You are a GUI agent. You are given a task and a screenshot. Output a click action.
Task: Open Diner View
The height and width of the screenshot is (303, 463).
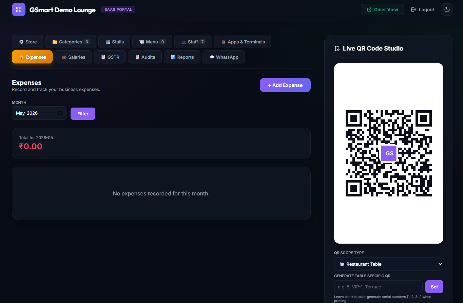(382, 10)
